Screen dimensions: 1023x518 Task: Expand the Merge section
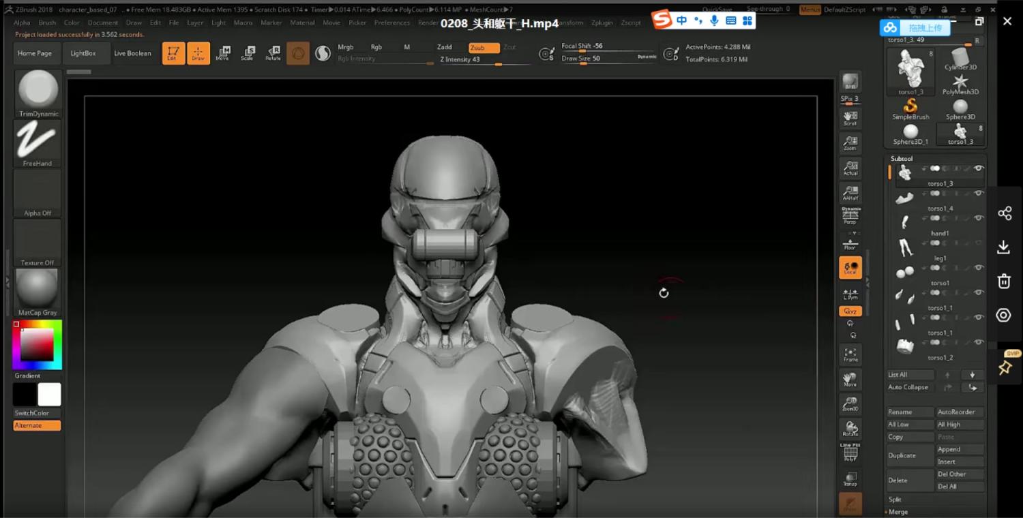point(898,512)
